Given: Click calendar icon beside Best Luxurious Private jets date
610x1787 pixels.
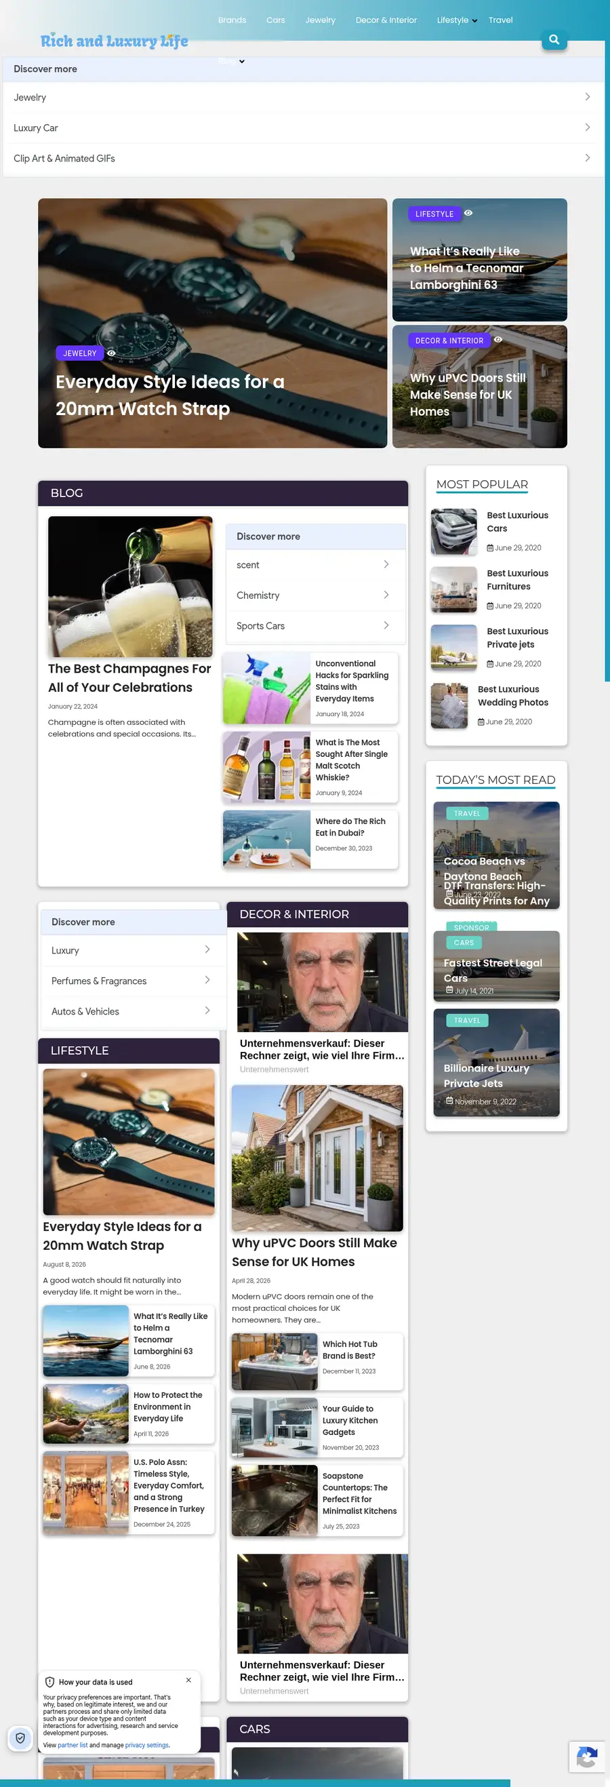Looking at the screenshot, I should [490, 664].
